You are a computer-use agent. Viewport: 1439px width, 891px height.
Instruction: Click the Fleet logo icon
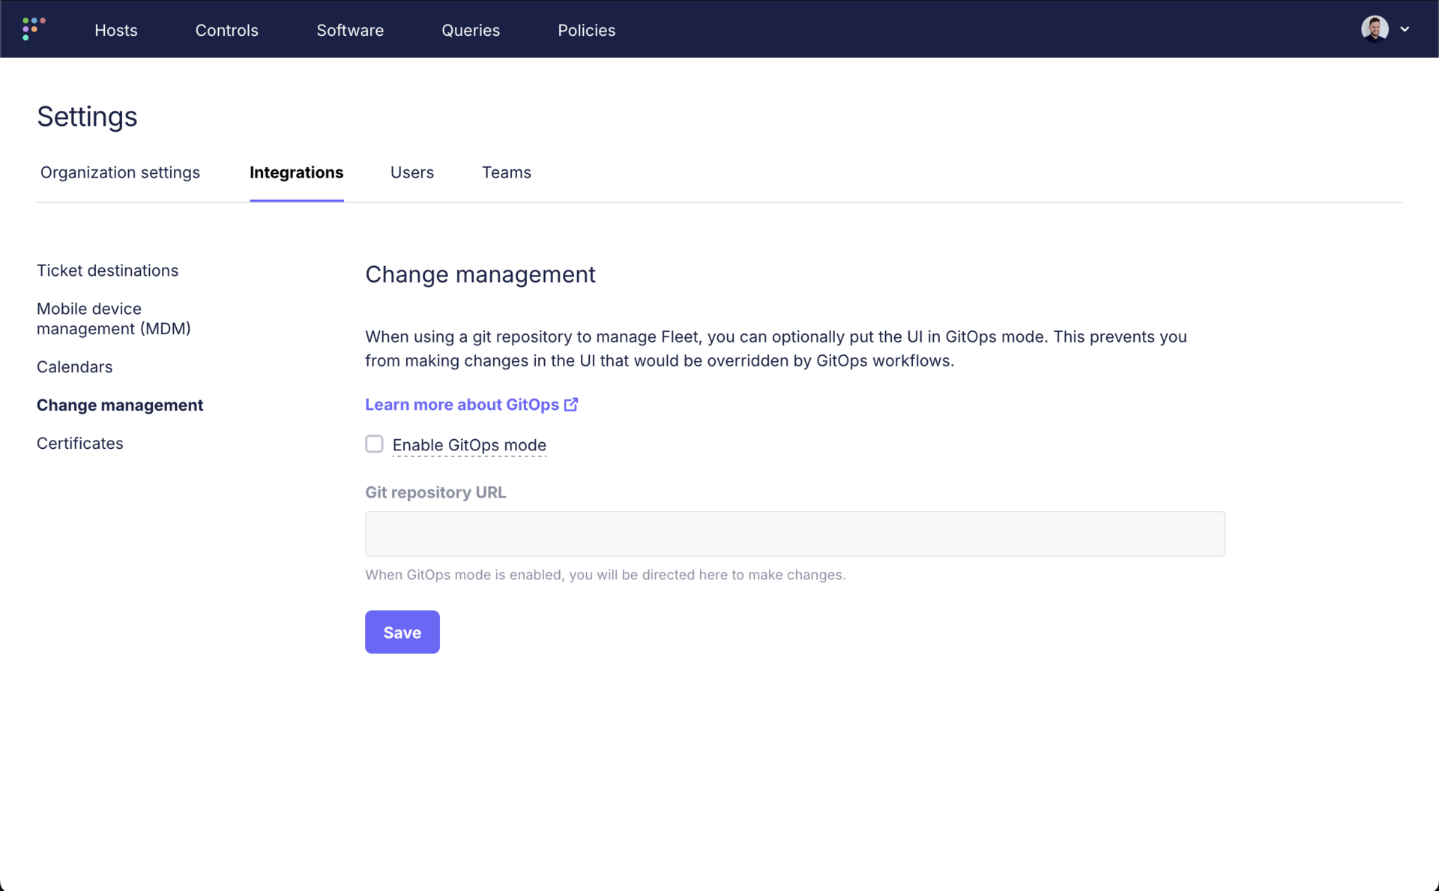point(34,29)
